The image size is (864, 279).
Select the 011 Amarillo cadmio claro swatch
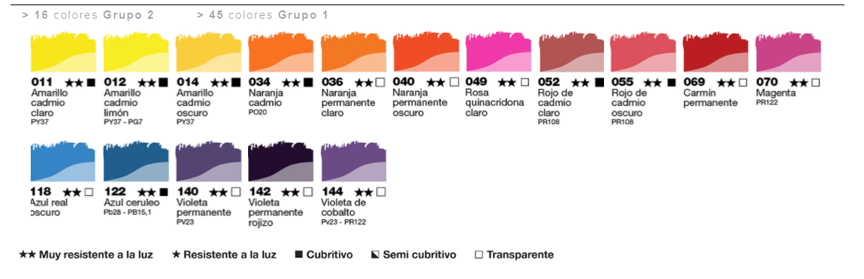point(63,52)
